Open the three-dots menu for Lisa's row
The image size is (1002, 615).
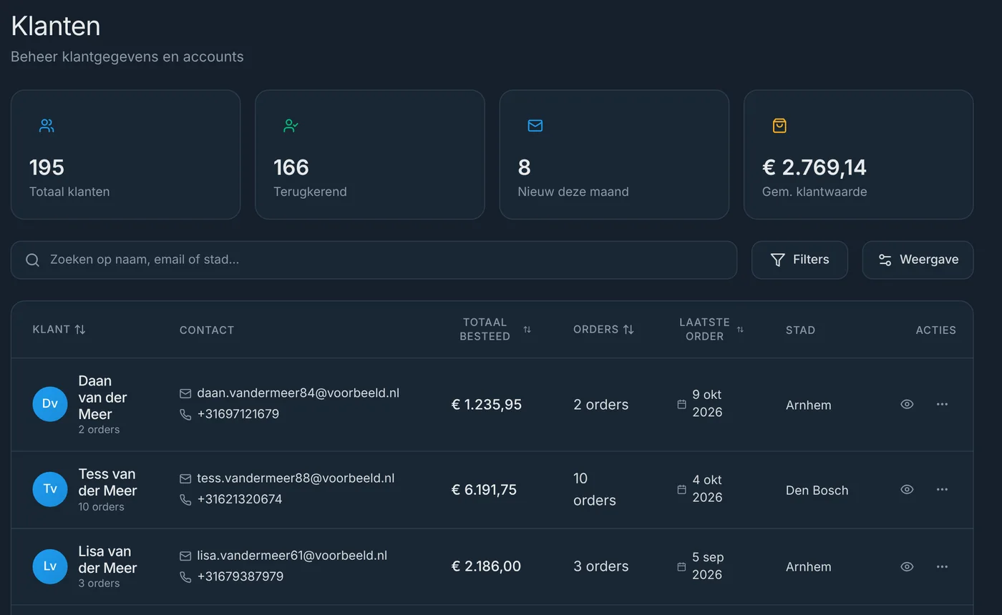point(942,566)
